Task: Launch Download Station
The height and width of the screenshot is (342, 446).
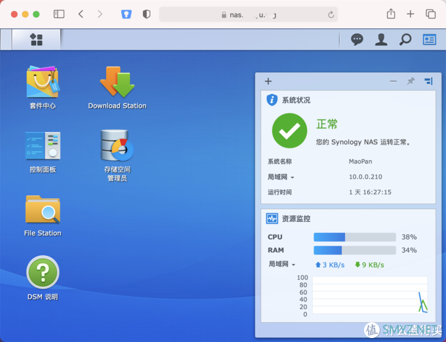Action: (117, 88)
